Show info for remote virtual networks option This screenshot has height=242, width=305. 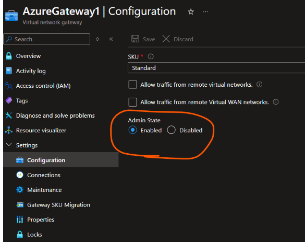pos(259,85)
